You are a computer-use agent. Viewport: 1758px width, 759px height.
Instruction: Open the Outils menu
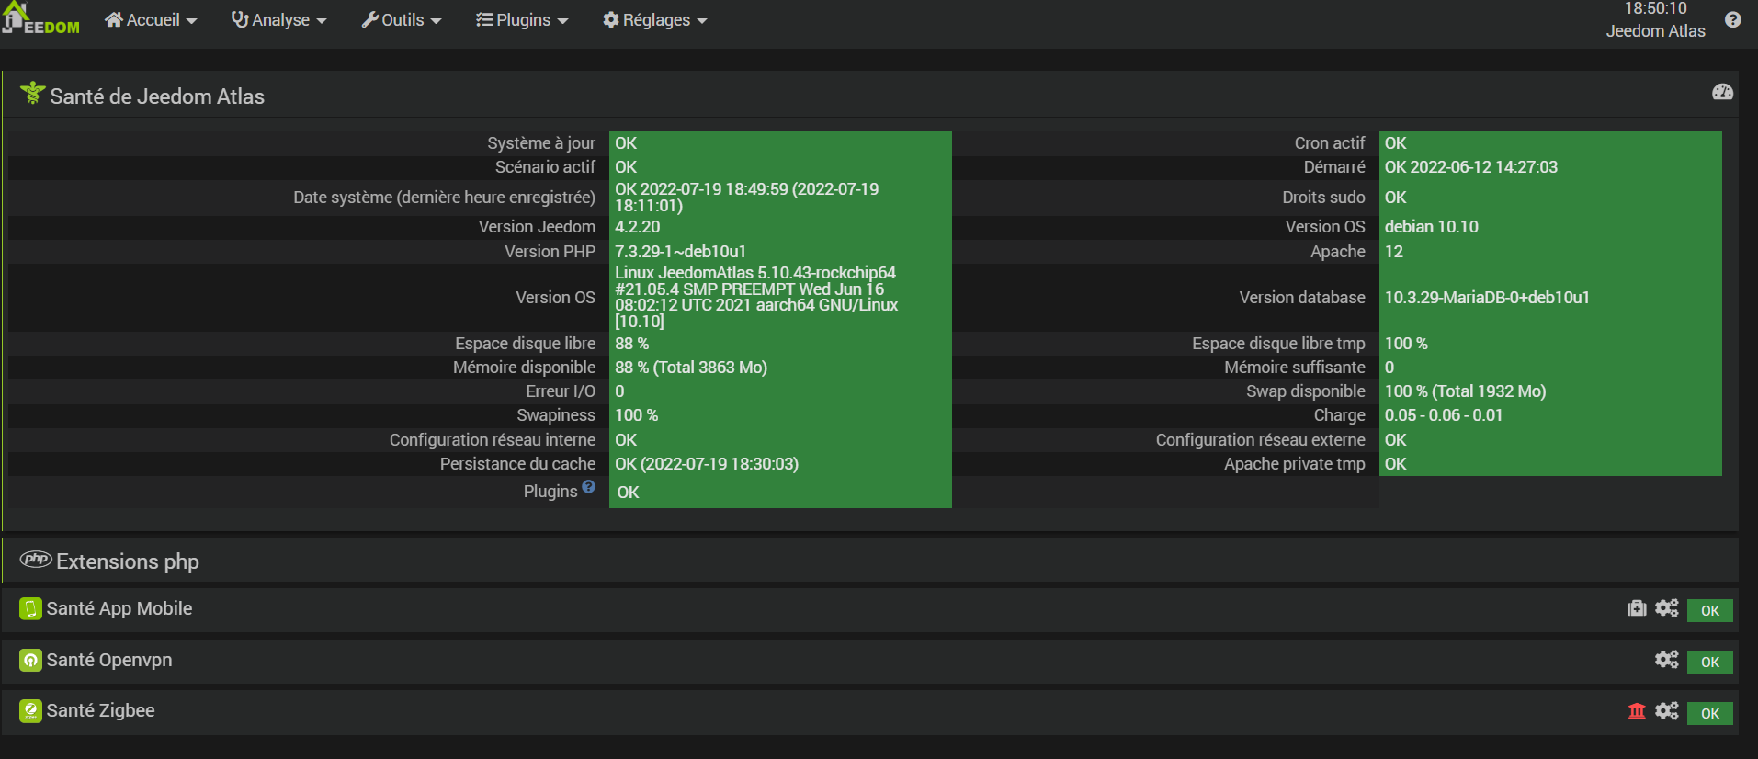402,20
